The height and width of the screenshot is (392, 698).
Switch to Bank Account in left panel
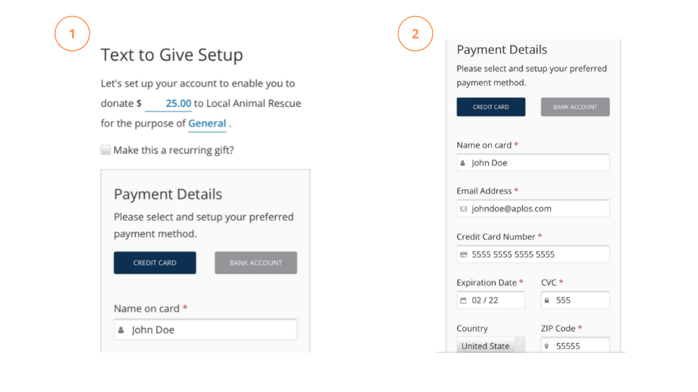(x=256, y=263)
